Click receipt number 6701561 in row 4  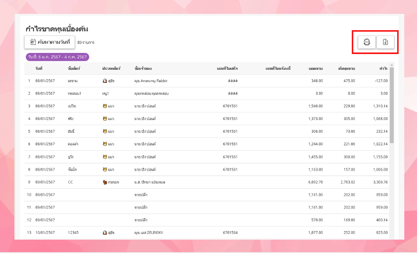230,119
